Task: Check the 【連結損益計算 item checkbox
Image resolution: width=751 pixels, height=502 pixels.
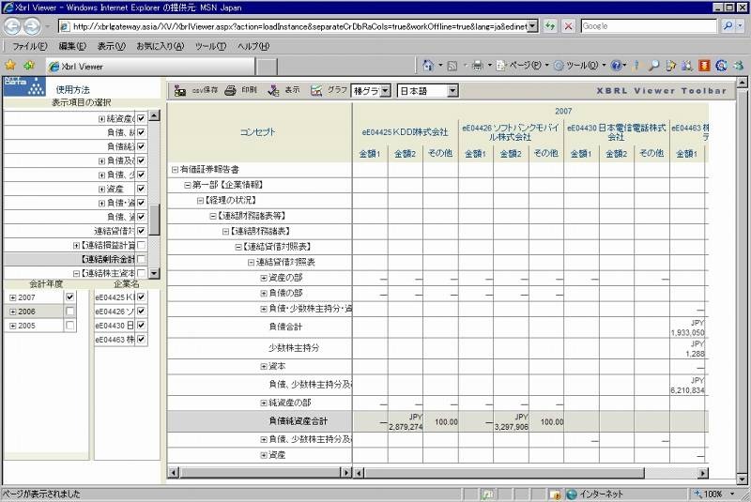Action: (142, 245)
